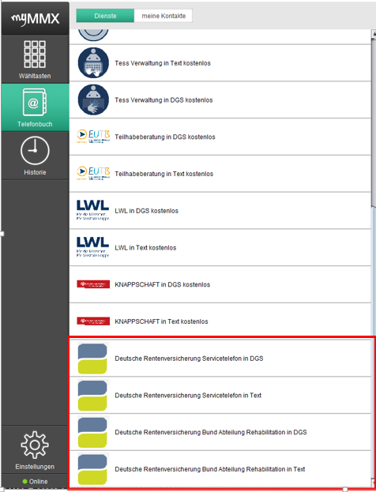Click the Tess Verwaltung in Text keyboard icon

point(93,62)
